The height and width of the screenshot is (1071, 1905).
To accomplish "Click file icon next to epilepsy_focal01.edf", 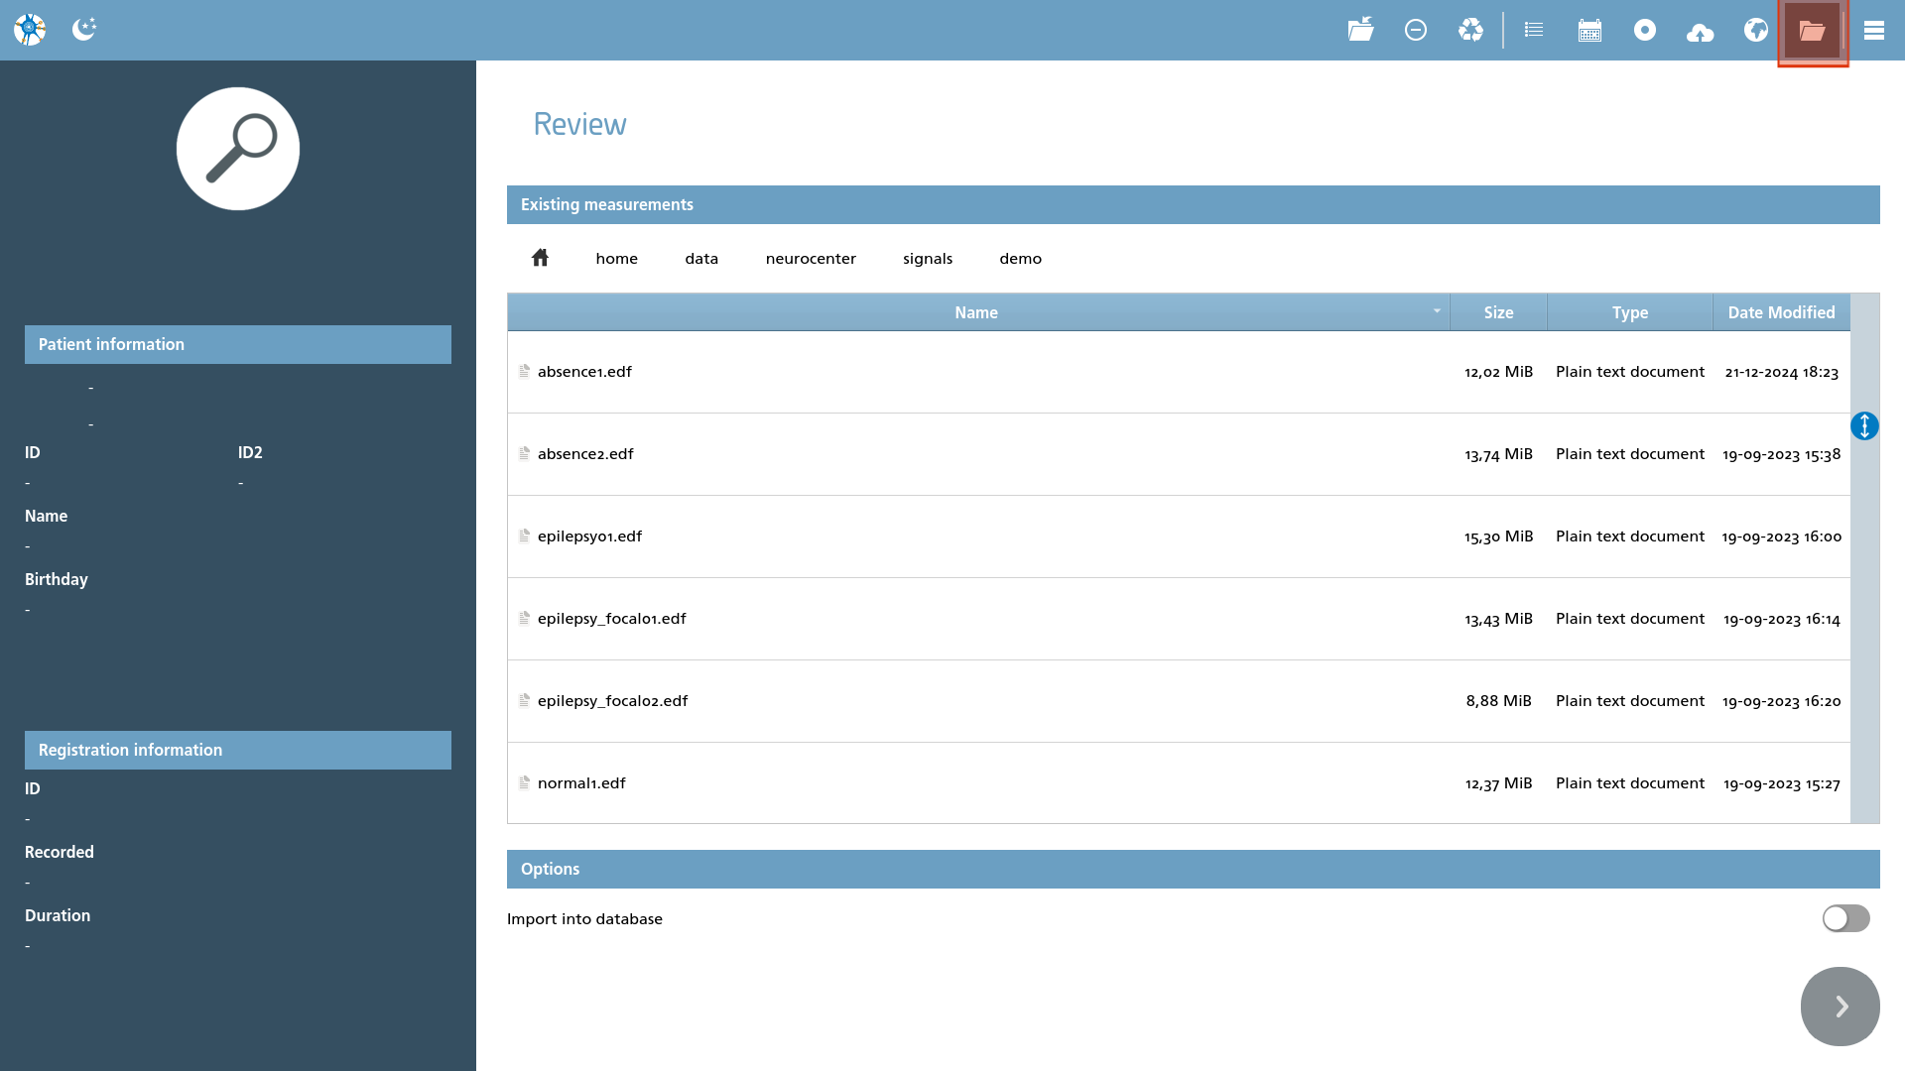I will 524,618.
